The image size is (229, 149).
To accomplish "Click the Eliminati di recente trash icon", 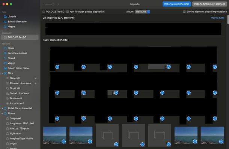I will 8,83.
